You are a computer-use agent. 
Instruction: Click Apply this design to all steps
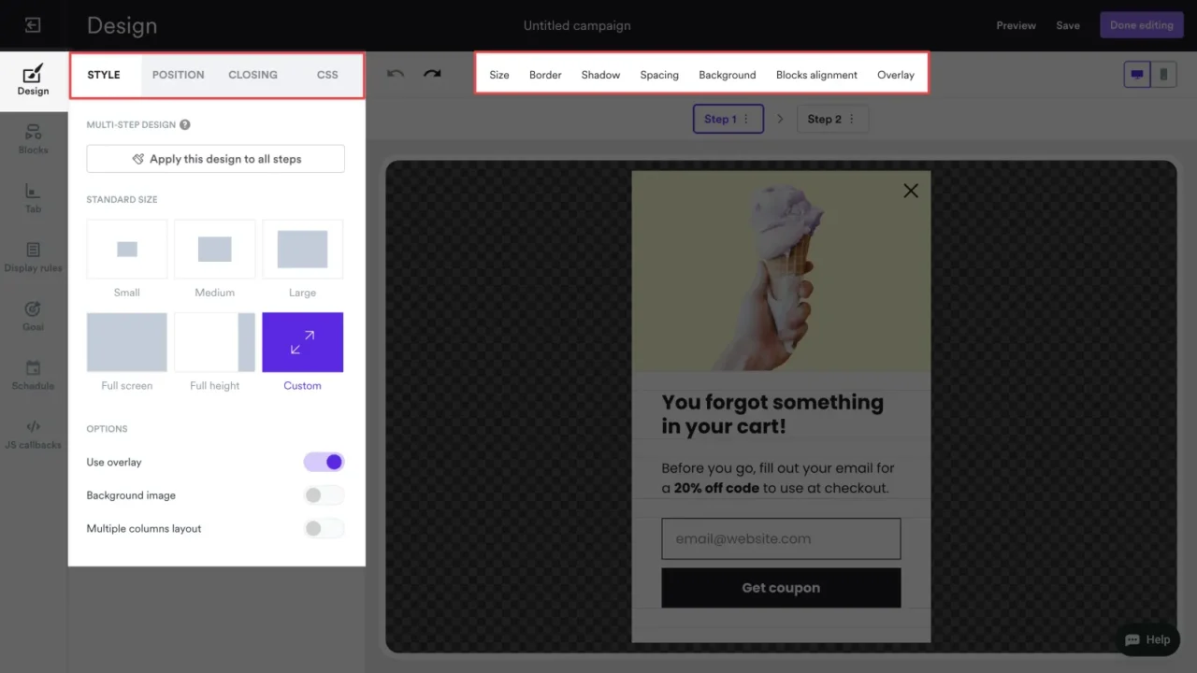point(216,159)
